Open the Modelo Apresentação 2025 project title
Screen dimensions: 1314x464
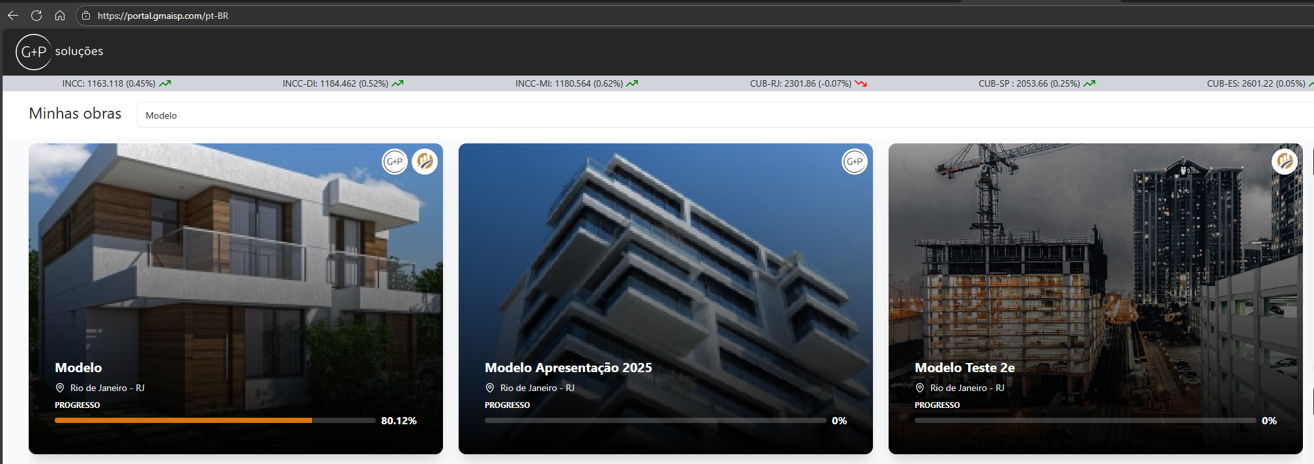pyautogui.click(x=568, y=368)
